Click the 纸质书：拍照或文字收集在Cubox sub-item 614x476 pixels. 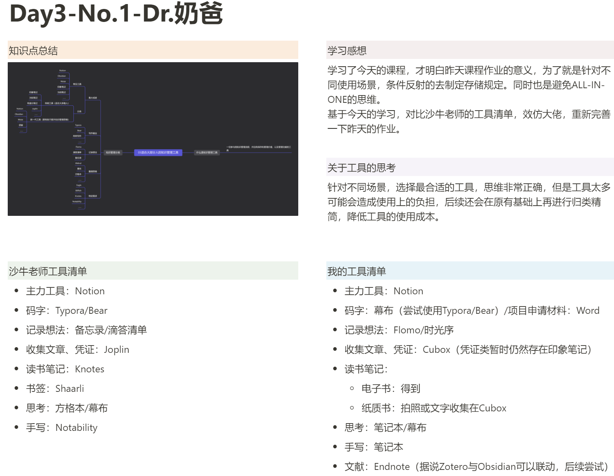(434, 408)
